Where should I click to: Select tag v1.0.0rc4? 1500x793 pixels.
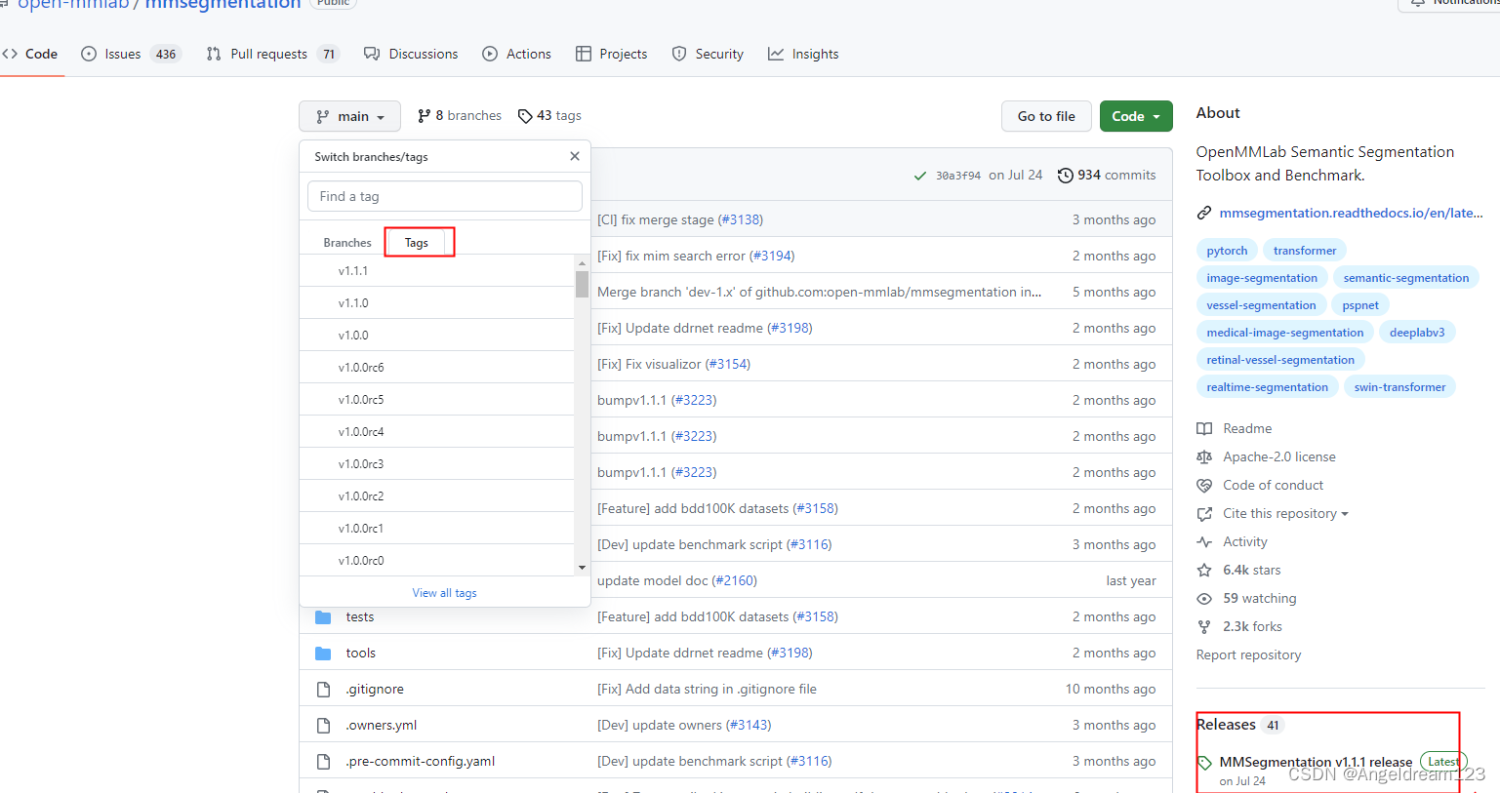click(437, 432)
